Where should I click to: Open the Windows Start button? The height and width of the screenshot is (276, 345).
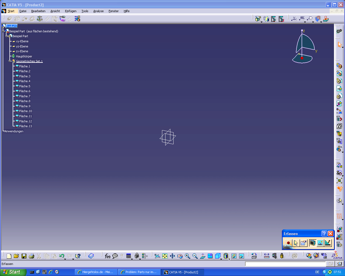[13, 272]
